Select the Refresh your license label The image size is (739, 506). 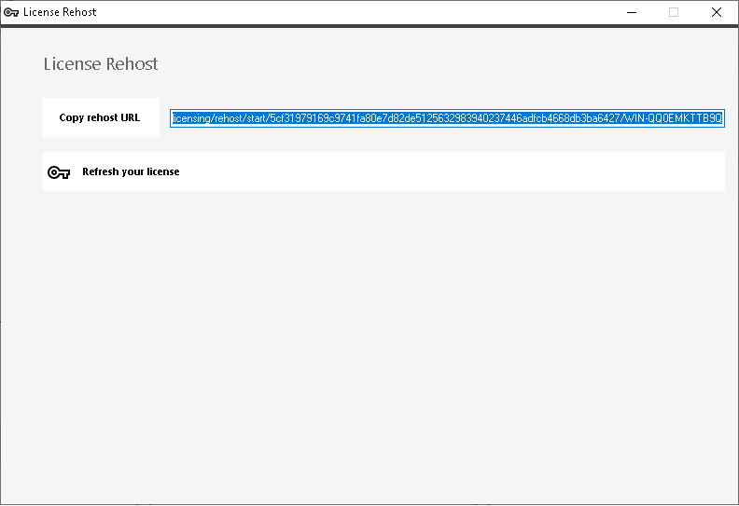click(x=131, y=171)
